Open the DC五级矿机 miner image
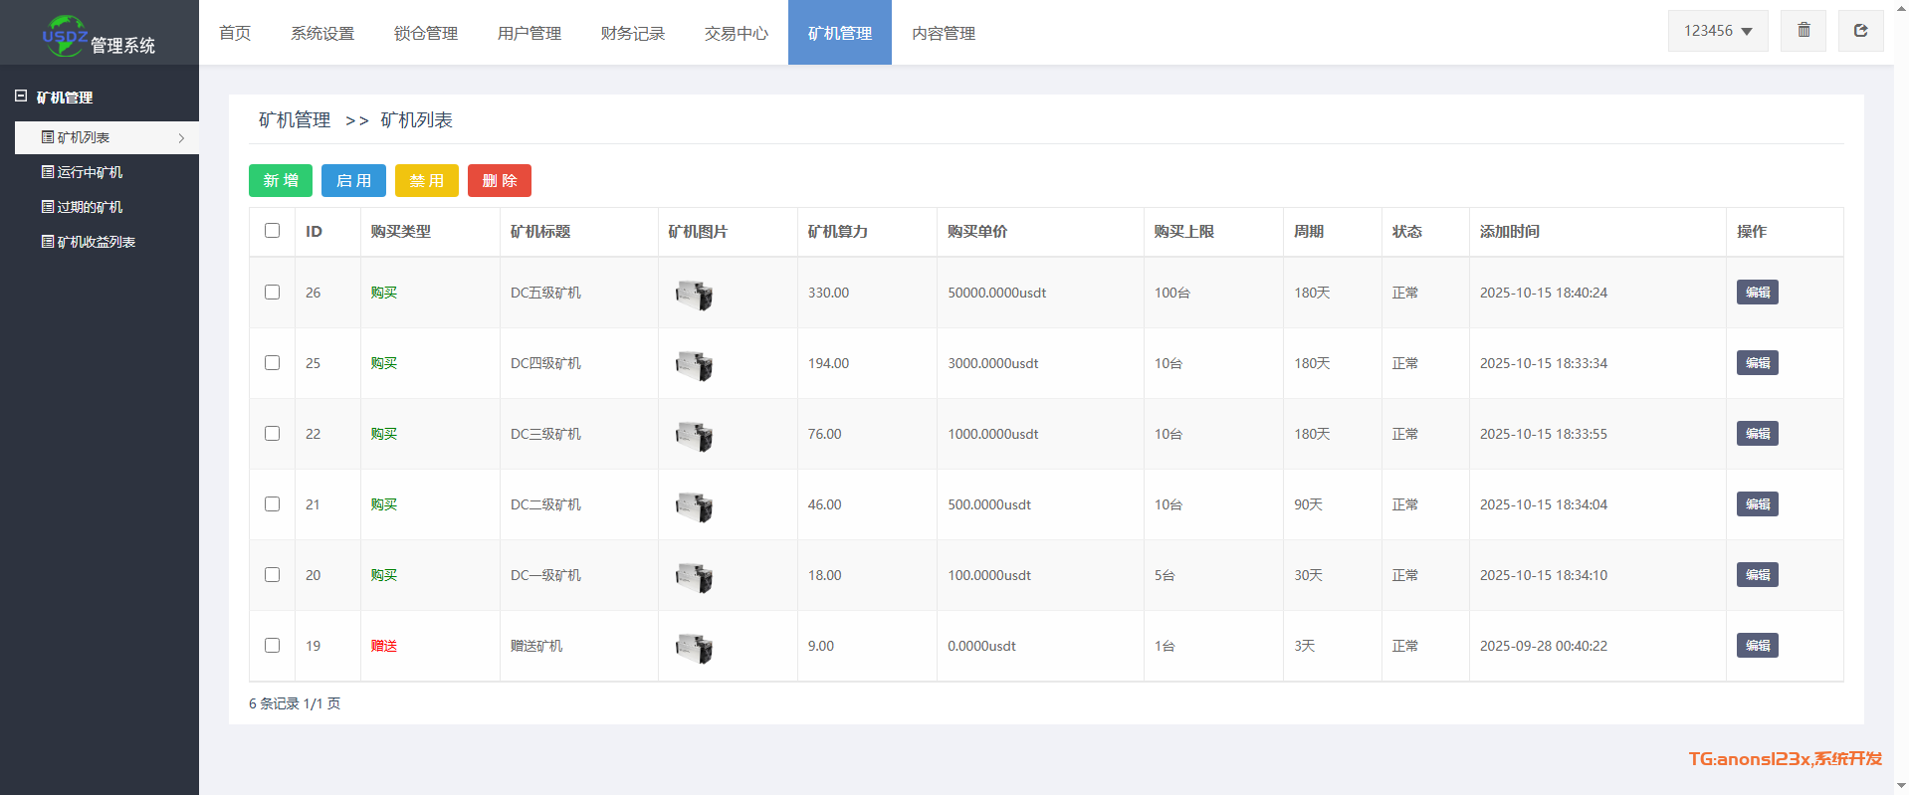Image resolution: width=1909 pixels, height=795 pixels. (694, 295)
